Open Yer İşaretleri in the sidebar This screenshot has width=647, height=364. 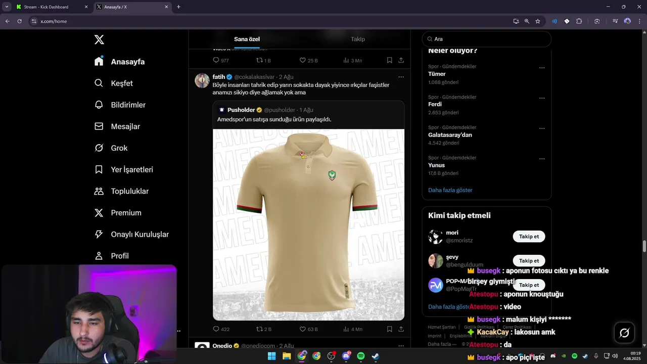pos(124,169)
